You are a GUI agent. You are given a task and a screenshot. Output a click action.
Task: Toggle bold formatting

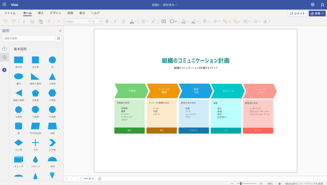107,21
